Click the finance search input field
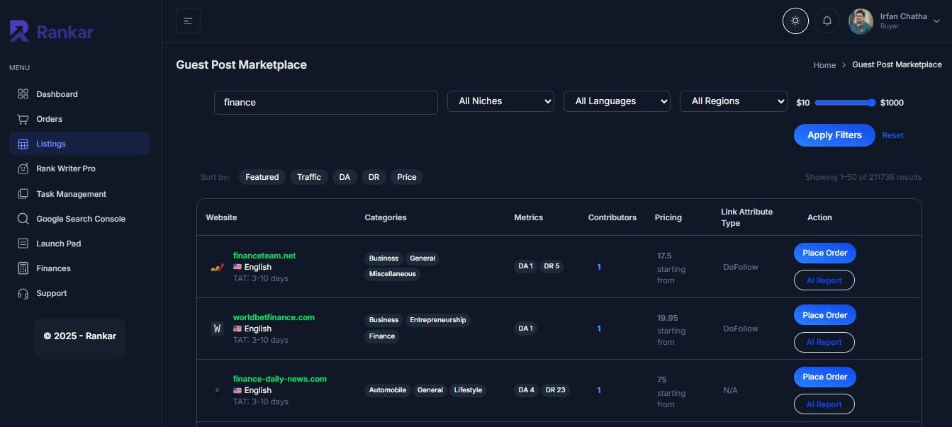The height and width of the screenshot is (427, 952). 325,102
